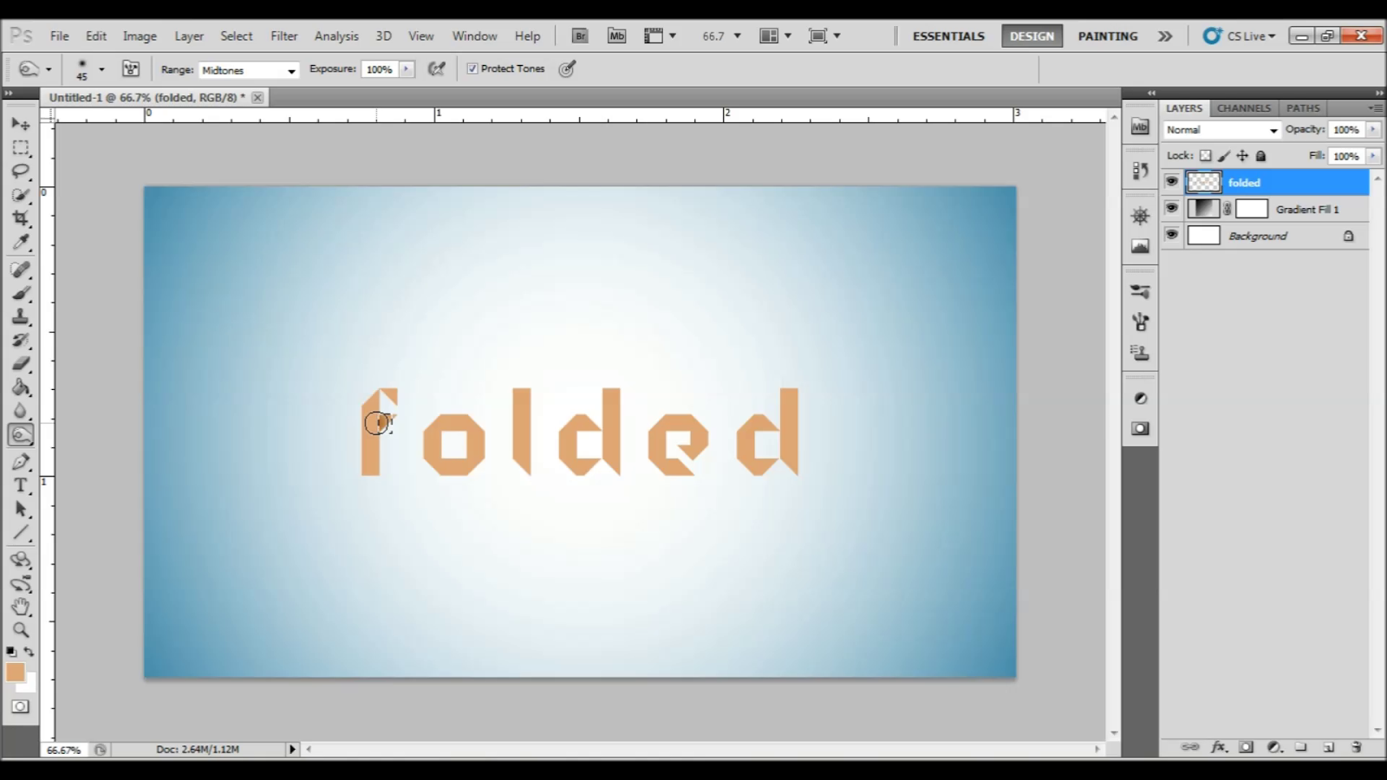Switch to the CHANNELS tab
Image resolution: width=1387 pixels, height=780 pixels.
[x=1243, y=107]
